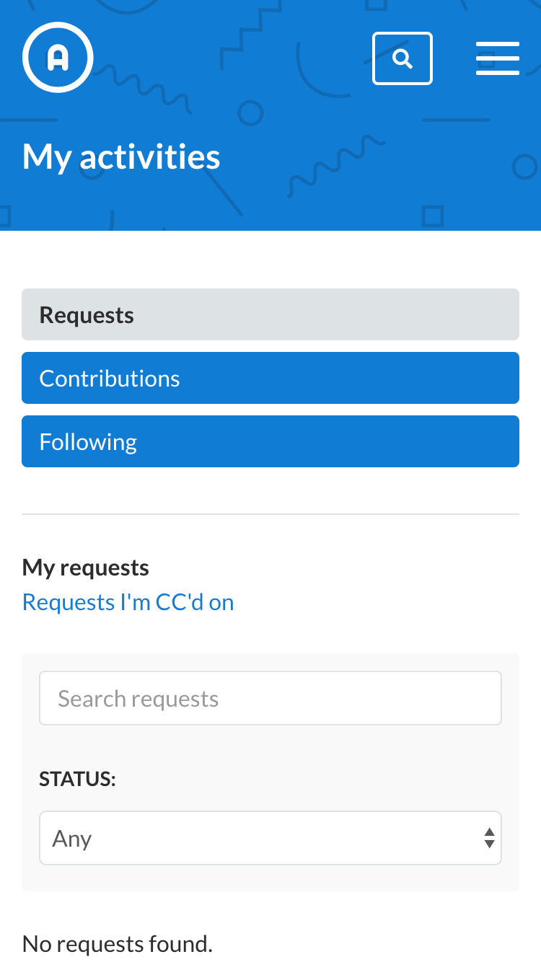Click the letter A inside the logo

coord(58,58)
